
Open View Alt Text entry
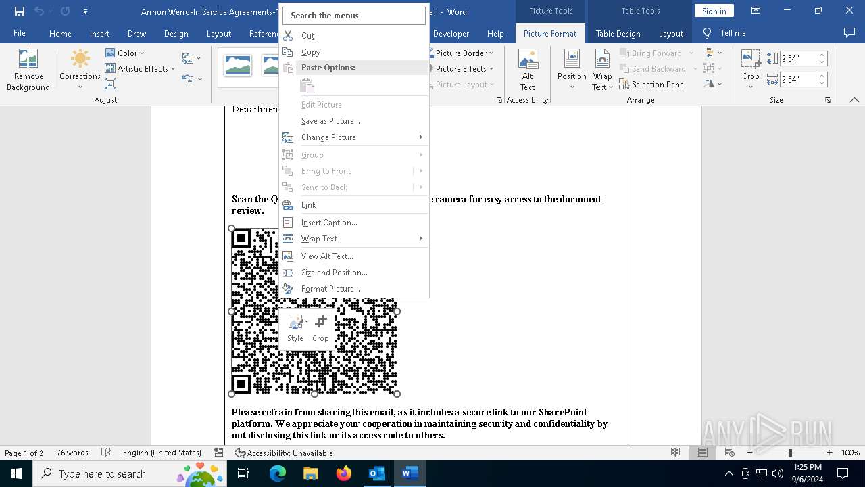(x=354, y=256)
